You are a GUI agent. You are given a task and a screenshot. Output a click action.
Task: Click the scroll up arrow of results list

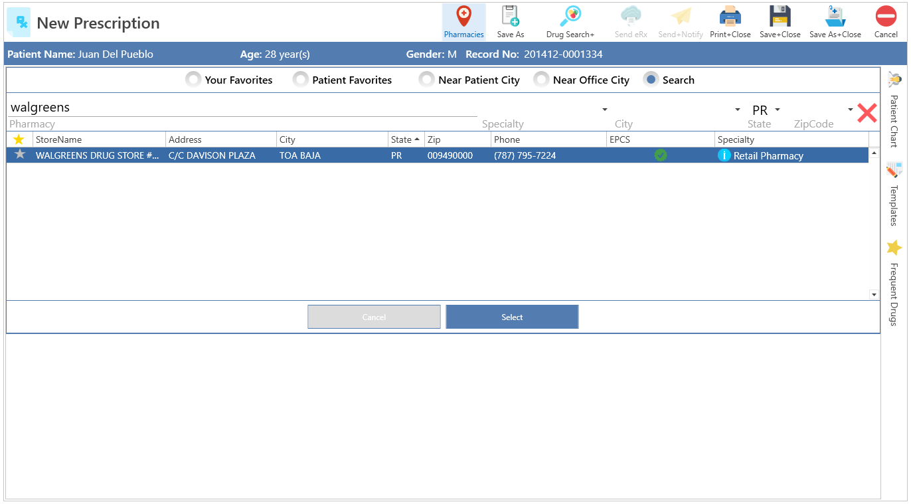(874, 153)
